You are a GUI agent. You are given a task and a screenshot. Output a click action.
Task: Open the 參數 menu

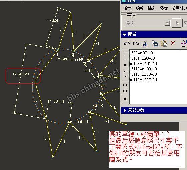(x=164, y=8)
